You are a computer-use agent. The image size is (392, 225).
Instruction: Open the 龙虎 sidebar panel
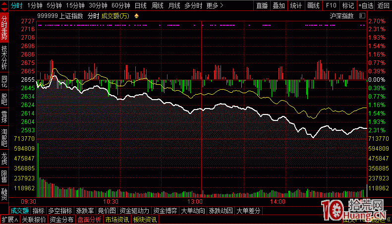pos(4,158)
